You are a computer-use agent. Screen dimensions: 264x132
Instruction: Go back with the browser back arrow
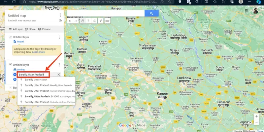5,2
